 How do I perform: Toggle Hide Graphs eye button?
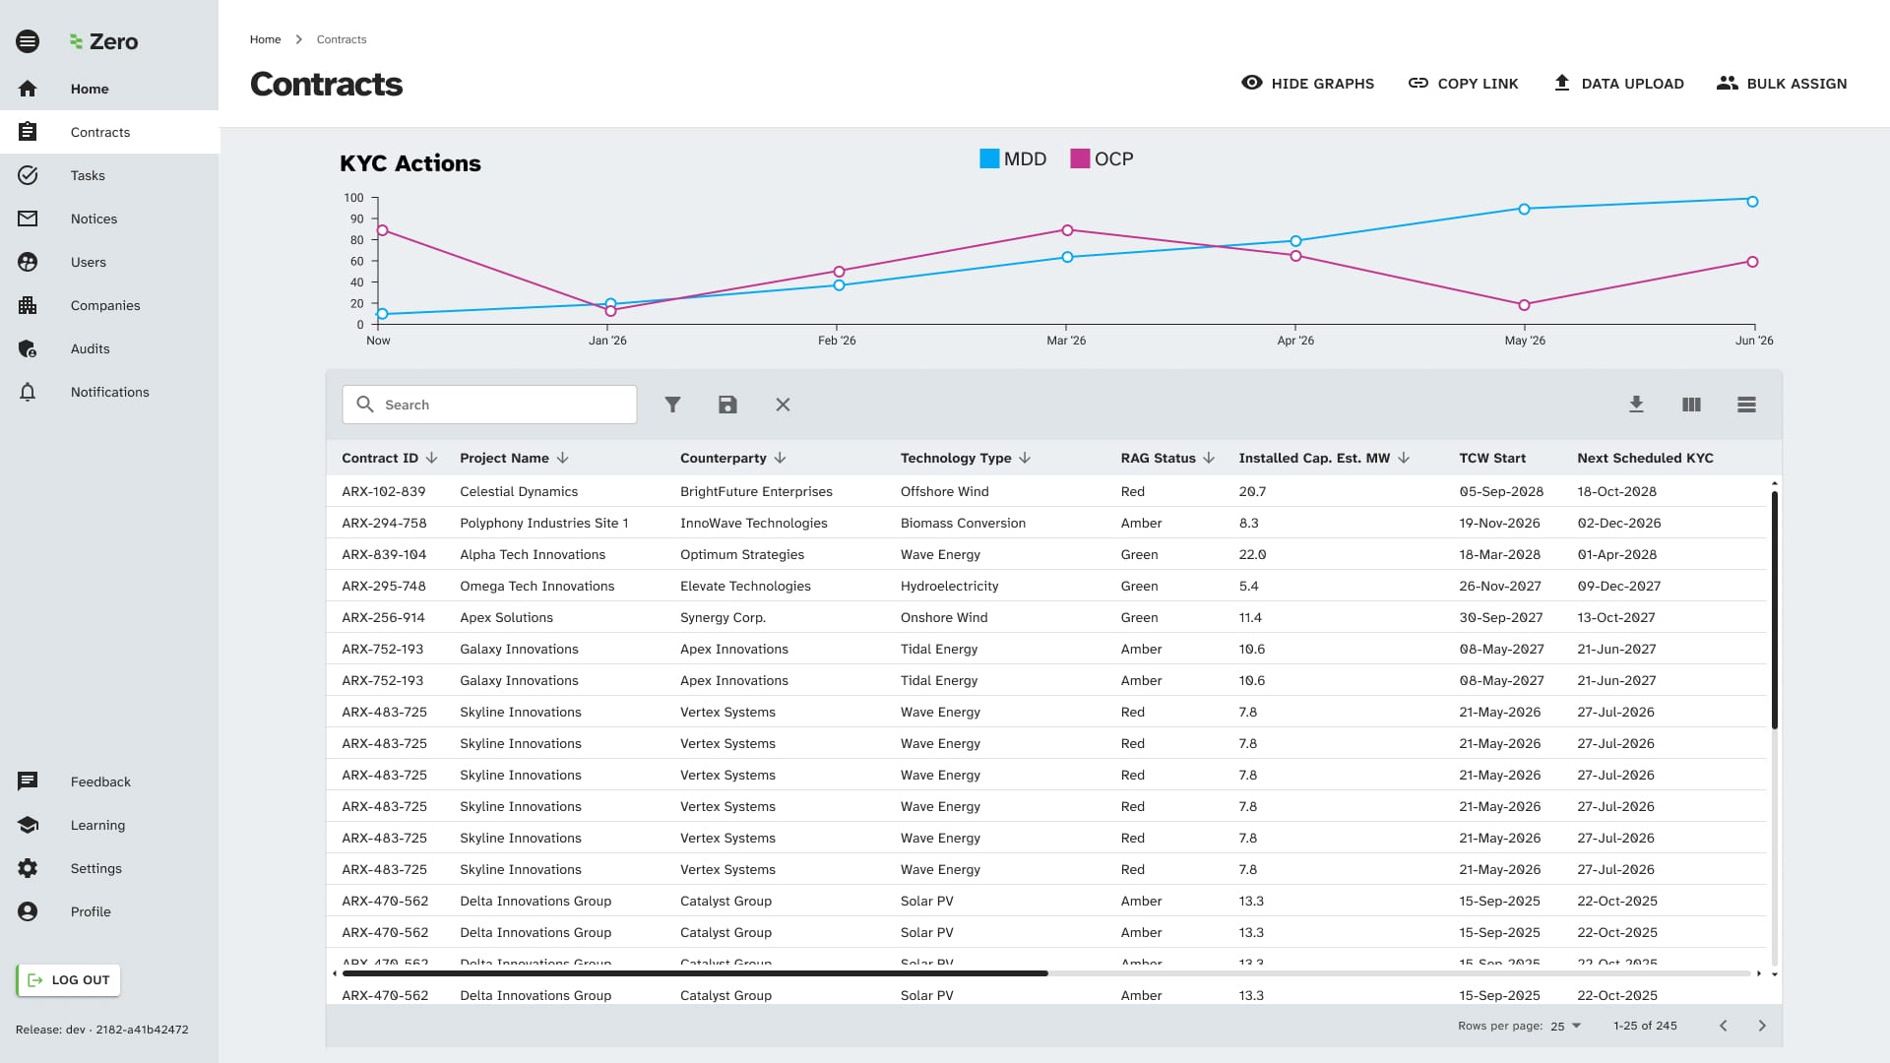point(1307,84)
